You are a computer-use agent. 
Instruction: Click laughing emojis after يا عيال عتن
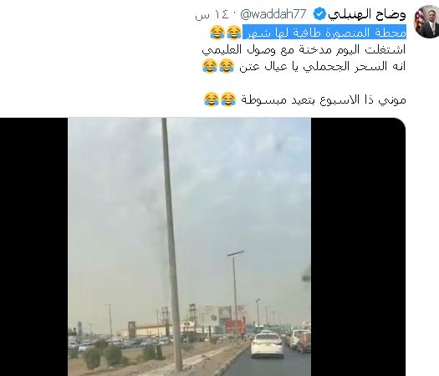click(217, 66)
